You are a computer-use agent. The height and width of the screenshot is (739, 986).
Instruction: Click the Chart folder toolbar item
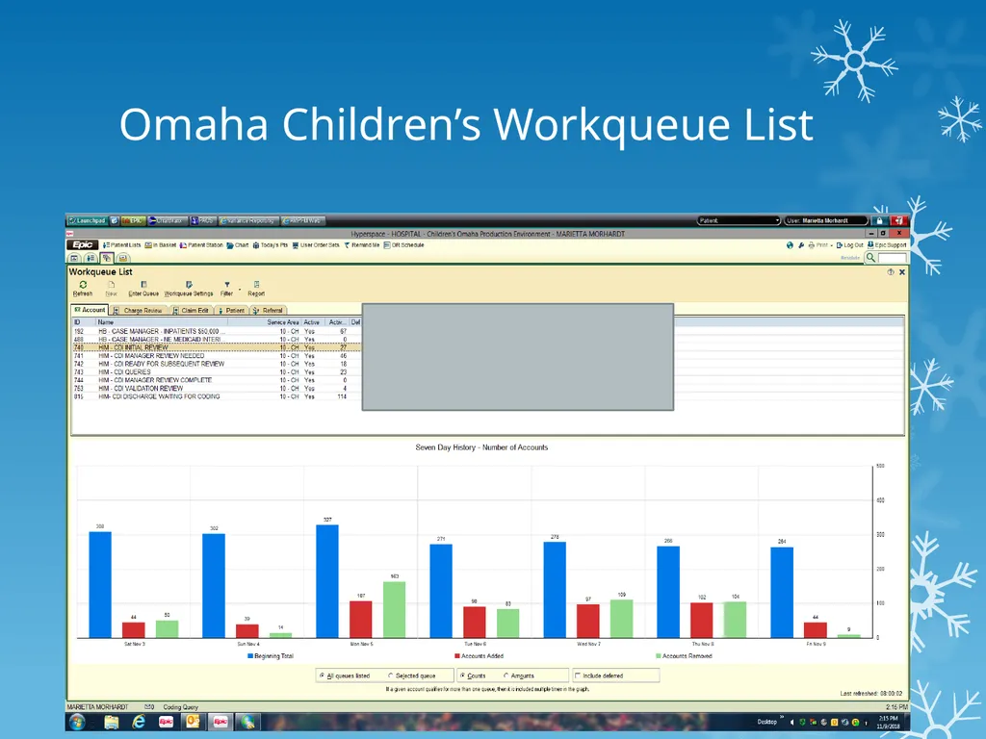pyautogui.click(x=238, y=245)
